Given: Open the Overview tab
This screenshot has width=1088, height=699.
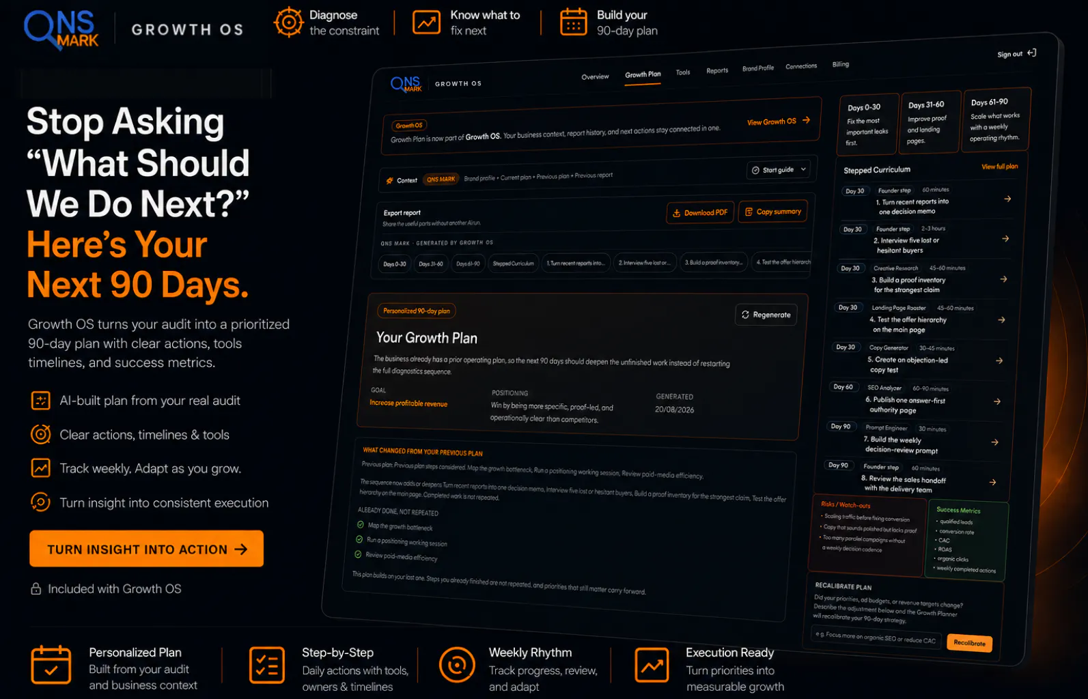Looking at the screenshot, I should [x=595, y=77].
